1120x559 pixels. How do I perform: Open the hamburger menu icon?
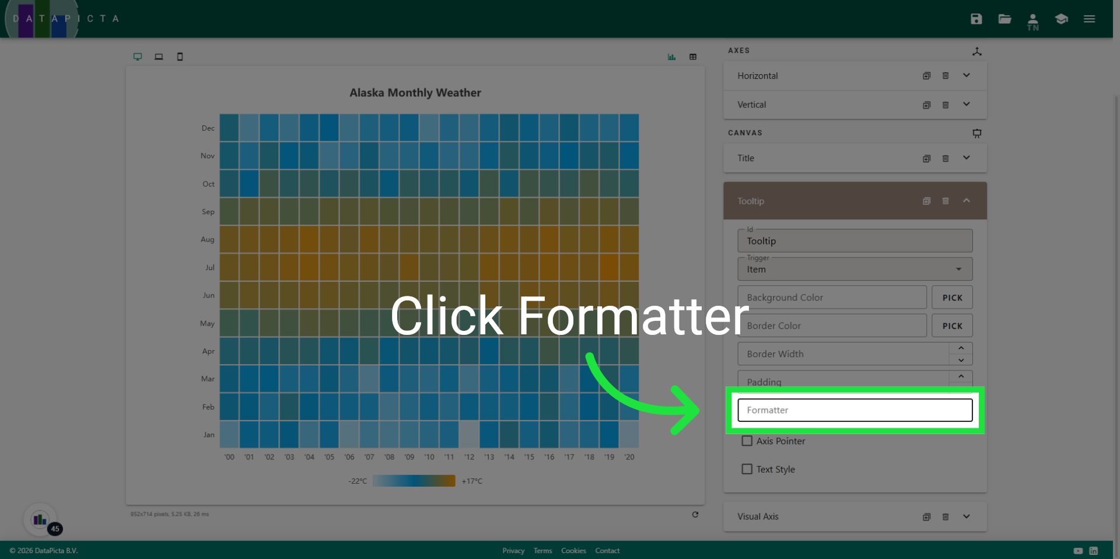point(1089,19)
